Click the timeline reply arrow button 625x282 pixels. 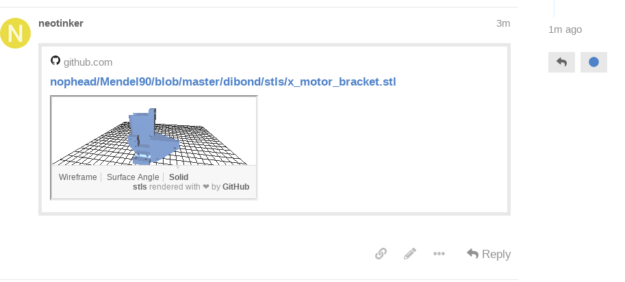pyautogui.click(x=561, y=62)
